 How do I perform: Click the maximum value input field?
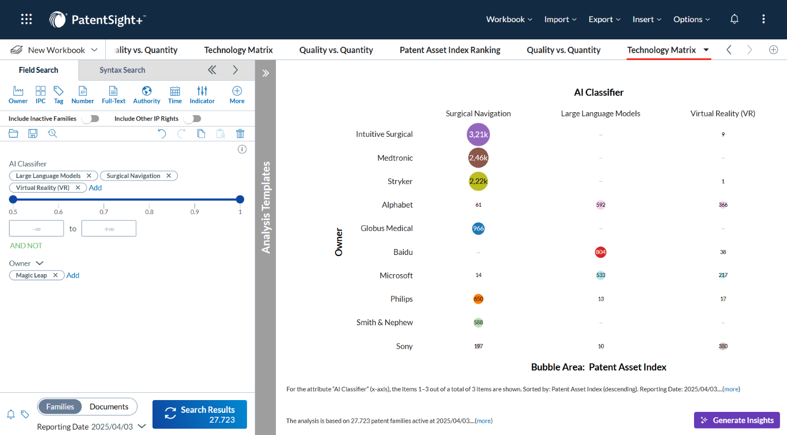[109, 228]
